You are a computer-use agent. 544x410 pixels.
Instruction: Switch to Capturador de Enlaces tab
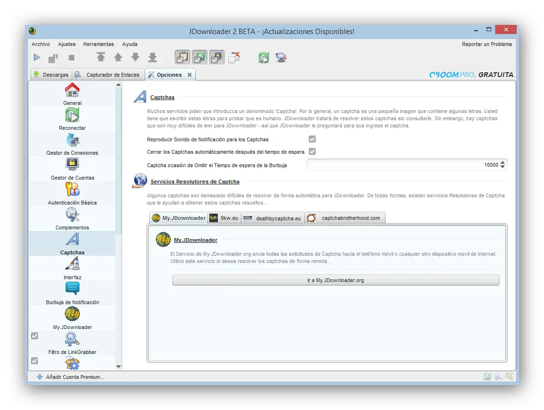108,75
